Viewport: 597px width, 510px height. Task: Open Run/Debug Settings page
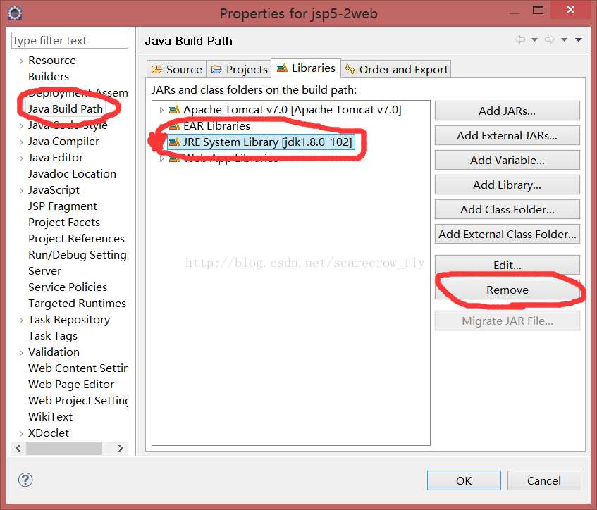[78, 255]
